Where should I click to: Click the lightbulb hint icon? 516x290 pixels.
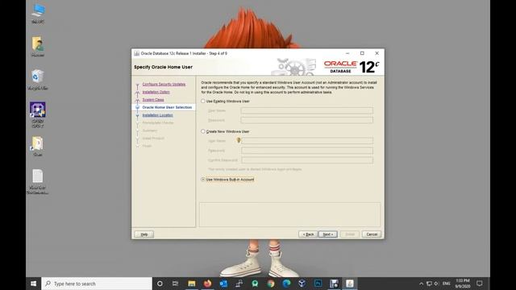click(239, 140)
